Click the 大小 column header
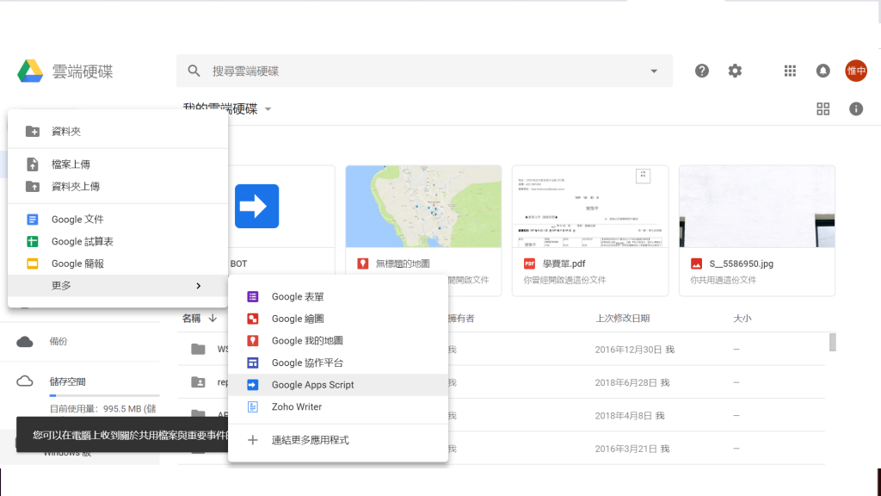 (742, 319)
